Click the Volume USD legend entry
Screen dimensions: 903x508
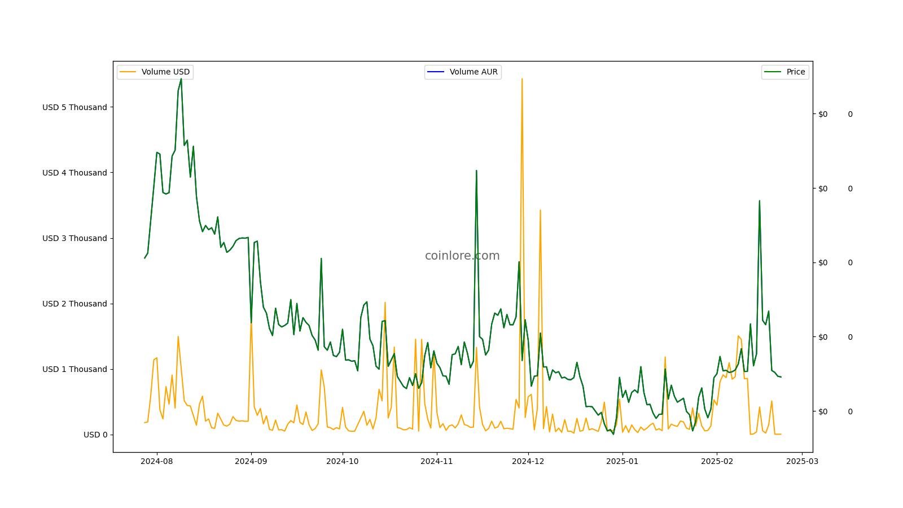click(x=155, y=72)
